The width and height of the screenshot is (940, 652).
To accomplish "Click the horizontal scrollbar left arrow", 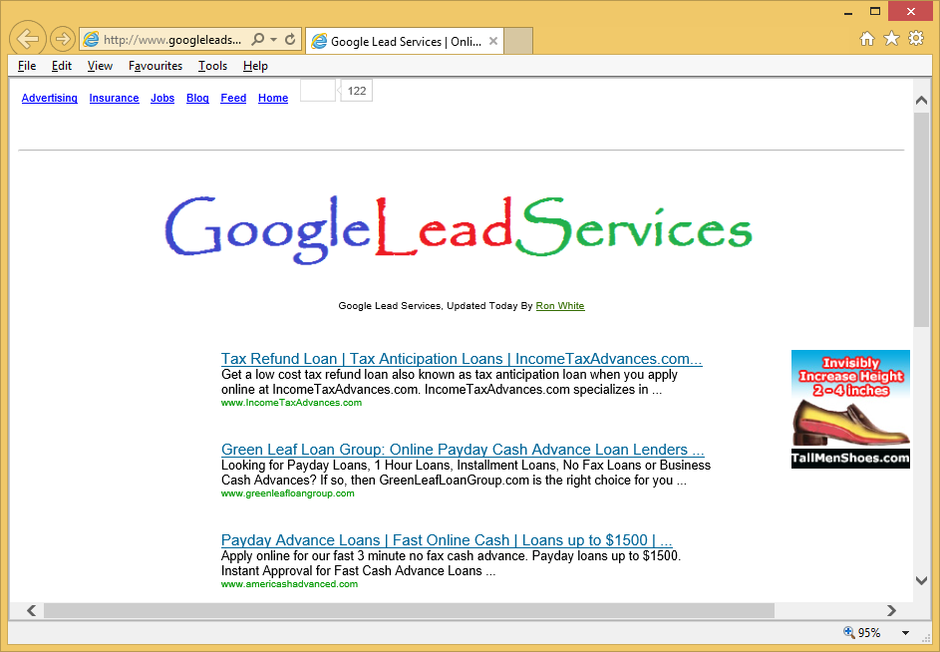I will click(31, 610).
